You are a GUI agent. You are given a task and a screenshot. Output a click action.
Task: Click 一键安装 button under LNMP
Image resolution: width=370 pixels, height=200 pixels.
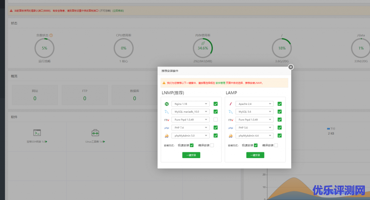[191, 155]
